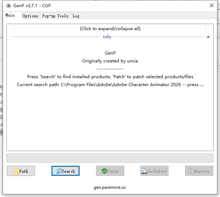This screenshot has height=197, width=220.
Task: Click the GenP app icon in title bar
Action: click(8, 5)
